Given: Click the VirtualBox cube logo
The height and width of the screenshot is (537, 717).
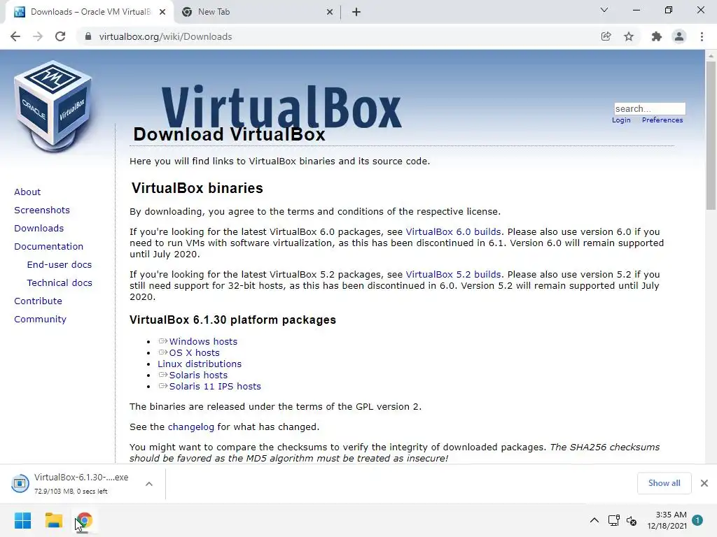Looking at the screenshot, I should click(53, 106).
